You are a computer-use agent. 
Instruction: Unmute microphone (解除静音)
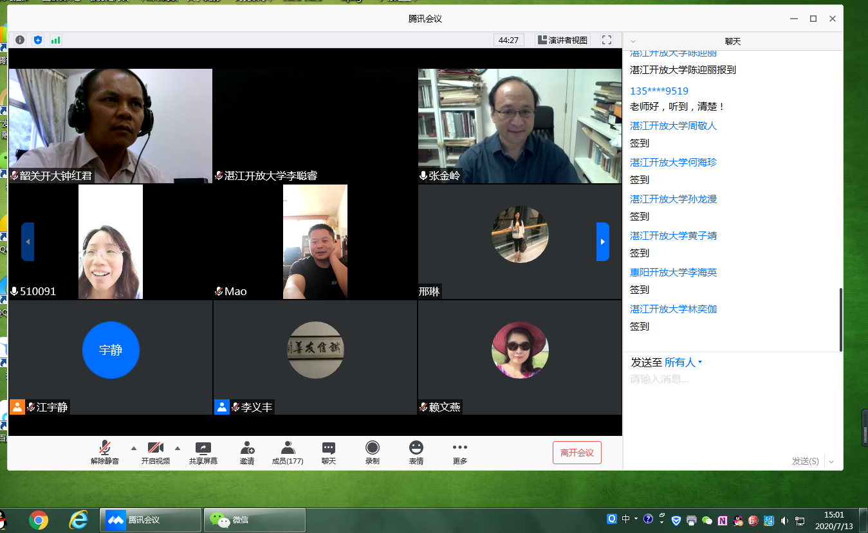(104, 453)
